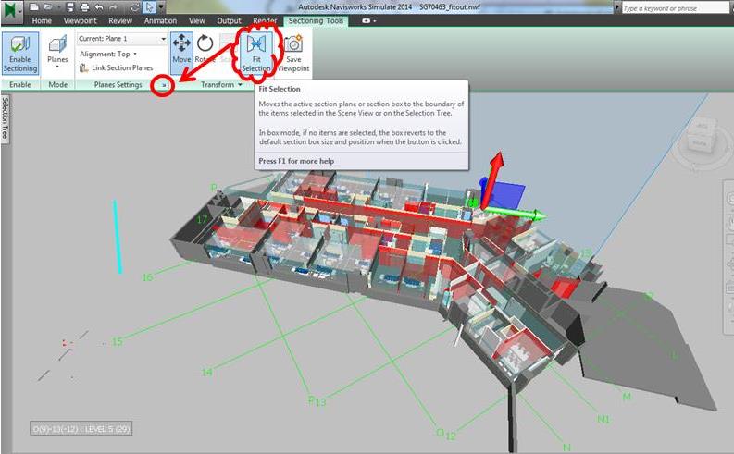Select the Sectioning Tools ribbon tab

click(316, 21)
